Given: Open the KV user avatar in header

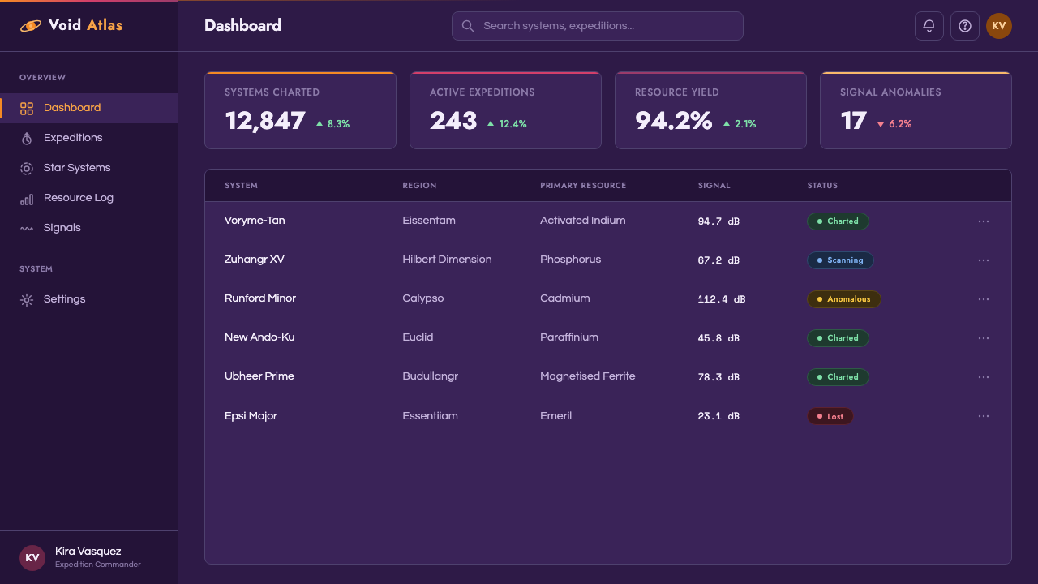Looking at the screenshot, I should click(x=999, y=26).
